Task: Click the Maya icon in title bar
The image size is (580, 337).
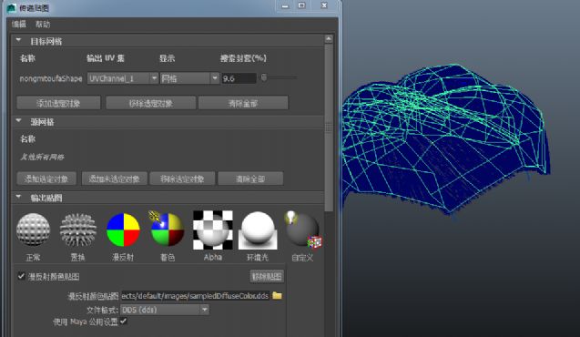Action: 12,8
